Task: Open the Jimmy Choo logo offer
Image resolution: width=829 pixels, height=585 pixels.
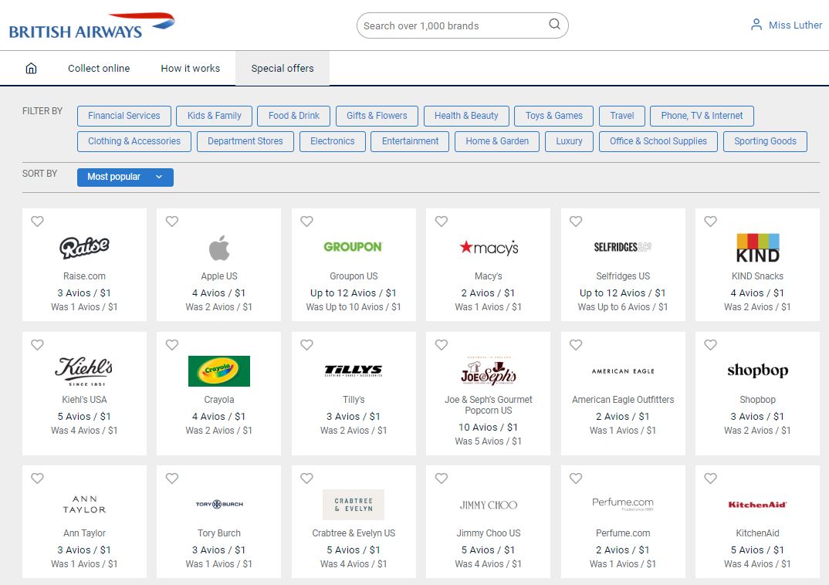Action: [489, 505]
